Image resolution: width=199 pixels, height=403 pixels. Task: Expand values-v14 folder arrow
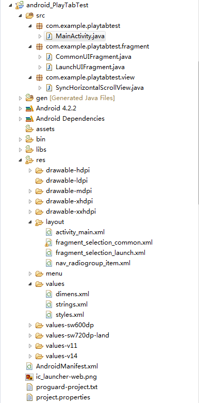pos(30,356)
